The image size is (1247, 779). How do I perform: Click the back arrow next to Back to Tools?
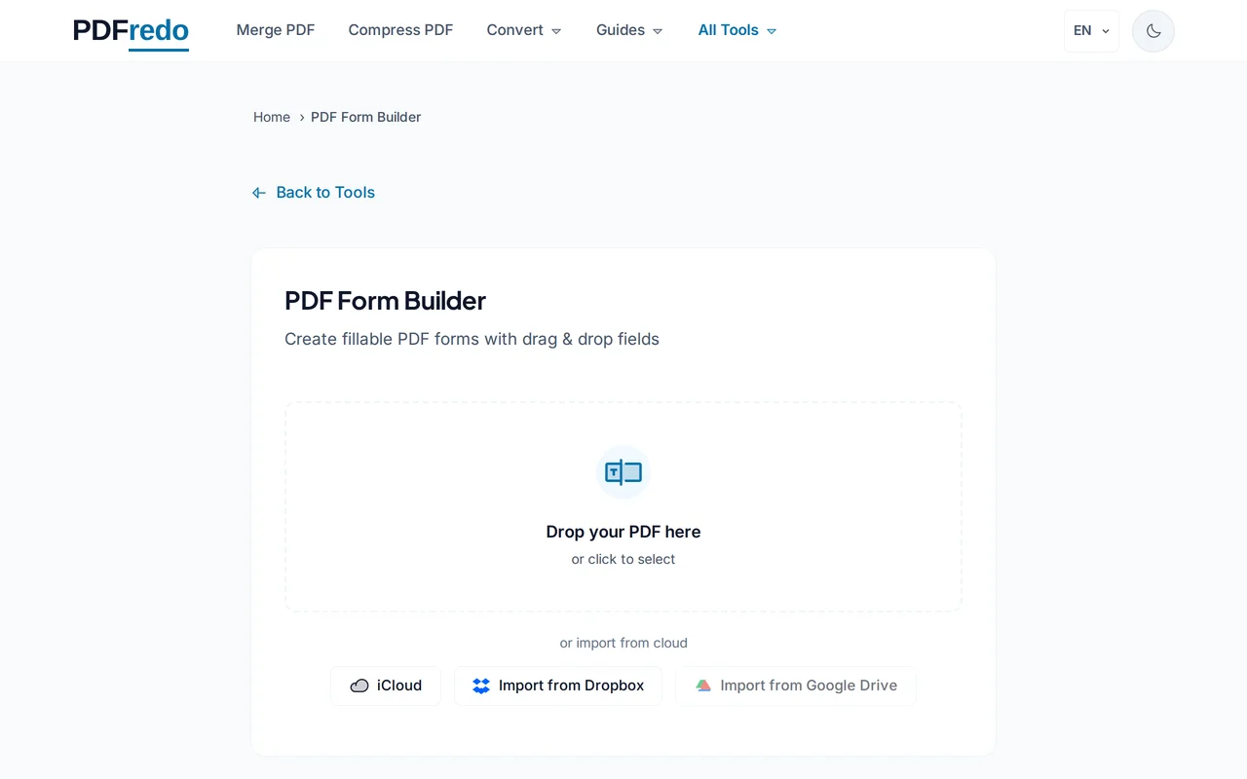[258, 192]
